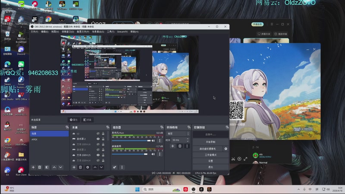Screen dimensions: 345x194
Task: Select 文本 (GDI+) 5 in sources list
Action: [x=83, y=155]
